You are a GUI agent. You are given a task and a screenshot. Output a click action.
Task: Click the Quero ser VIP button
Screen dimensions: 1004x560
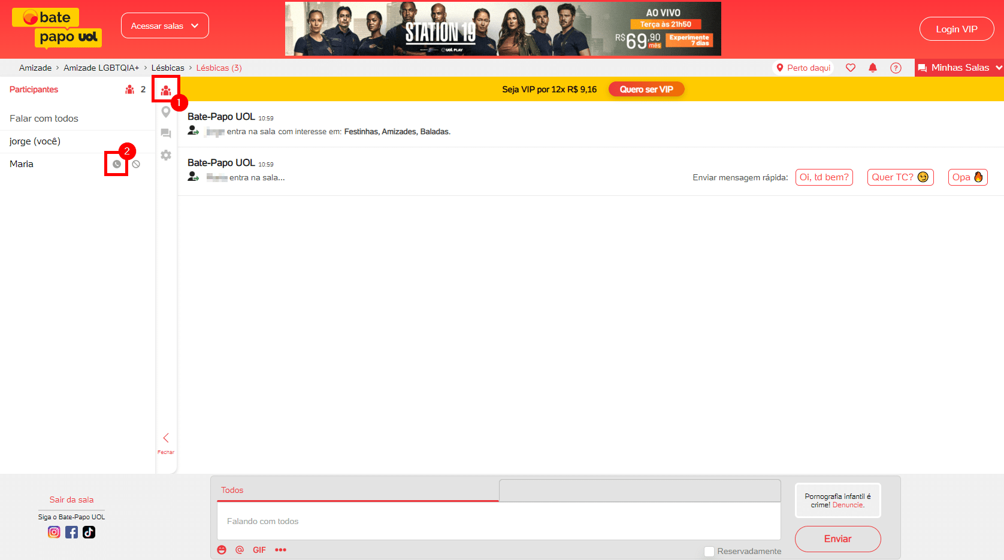coord(646,89)
